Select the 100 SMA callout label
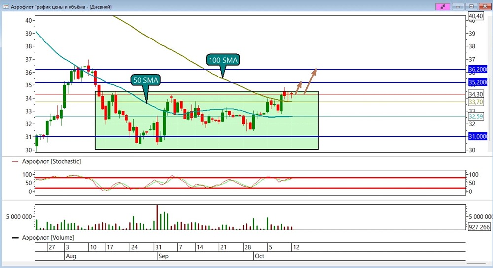The width and height of the screenshot is (493, 268). [223, 60]
